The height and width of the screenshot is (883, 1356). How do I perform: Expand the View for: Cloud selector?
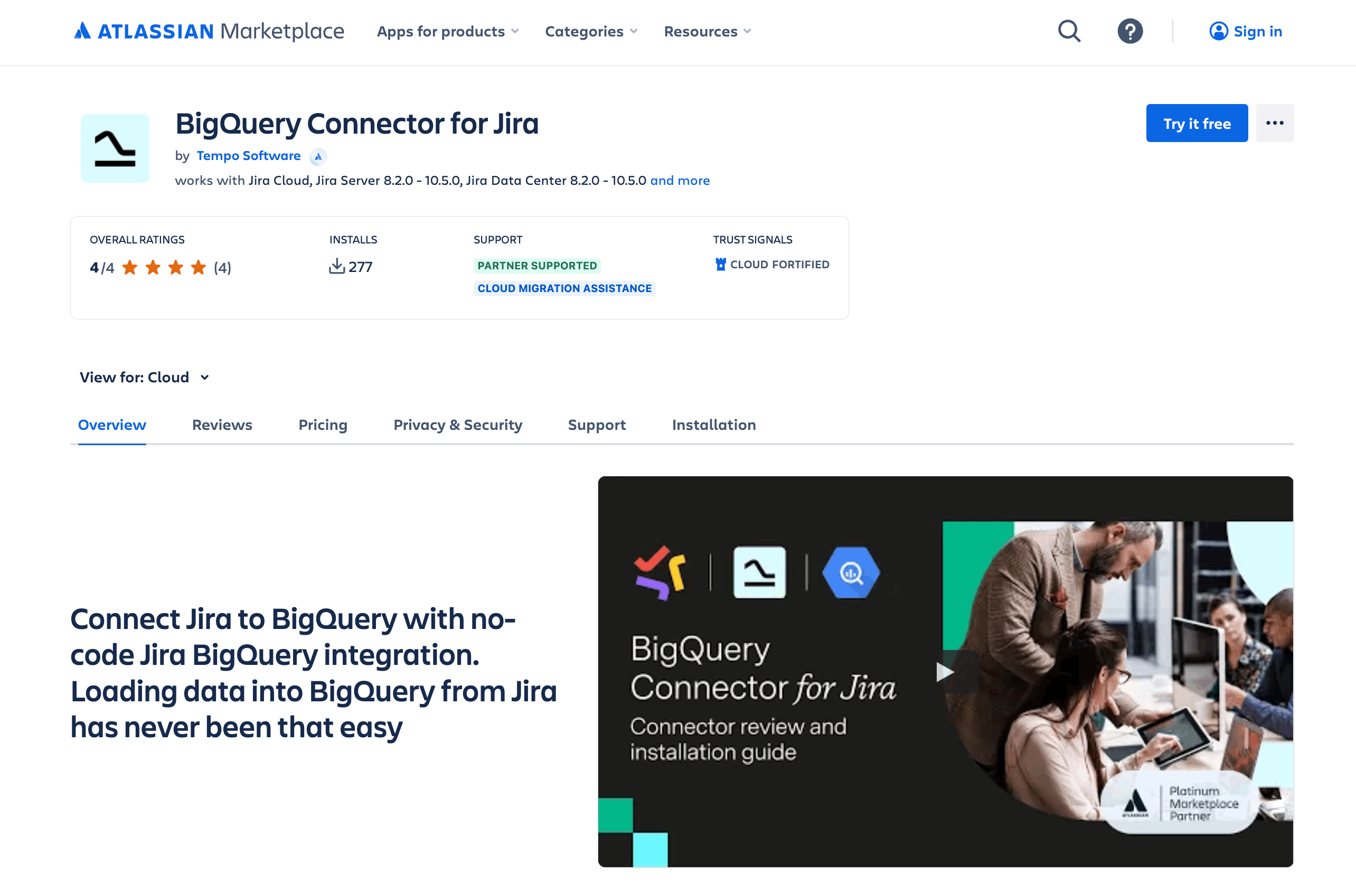tap(145, 377)
